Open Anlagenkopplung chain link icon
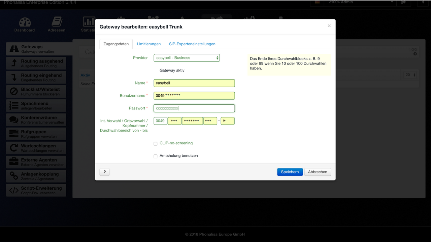This screenshot has width=431, height=242. (x=14, y=176)
